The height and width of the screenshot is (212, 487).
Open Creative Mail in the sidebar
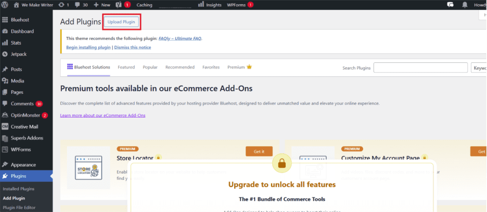coord(27,126)
